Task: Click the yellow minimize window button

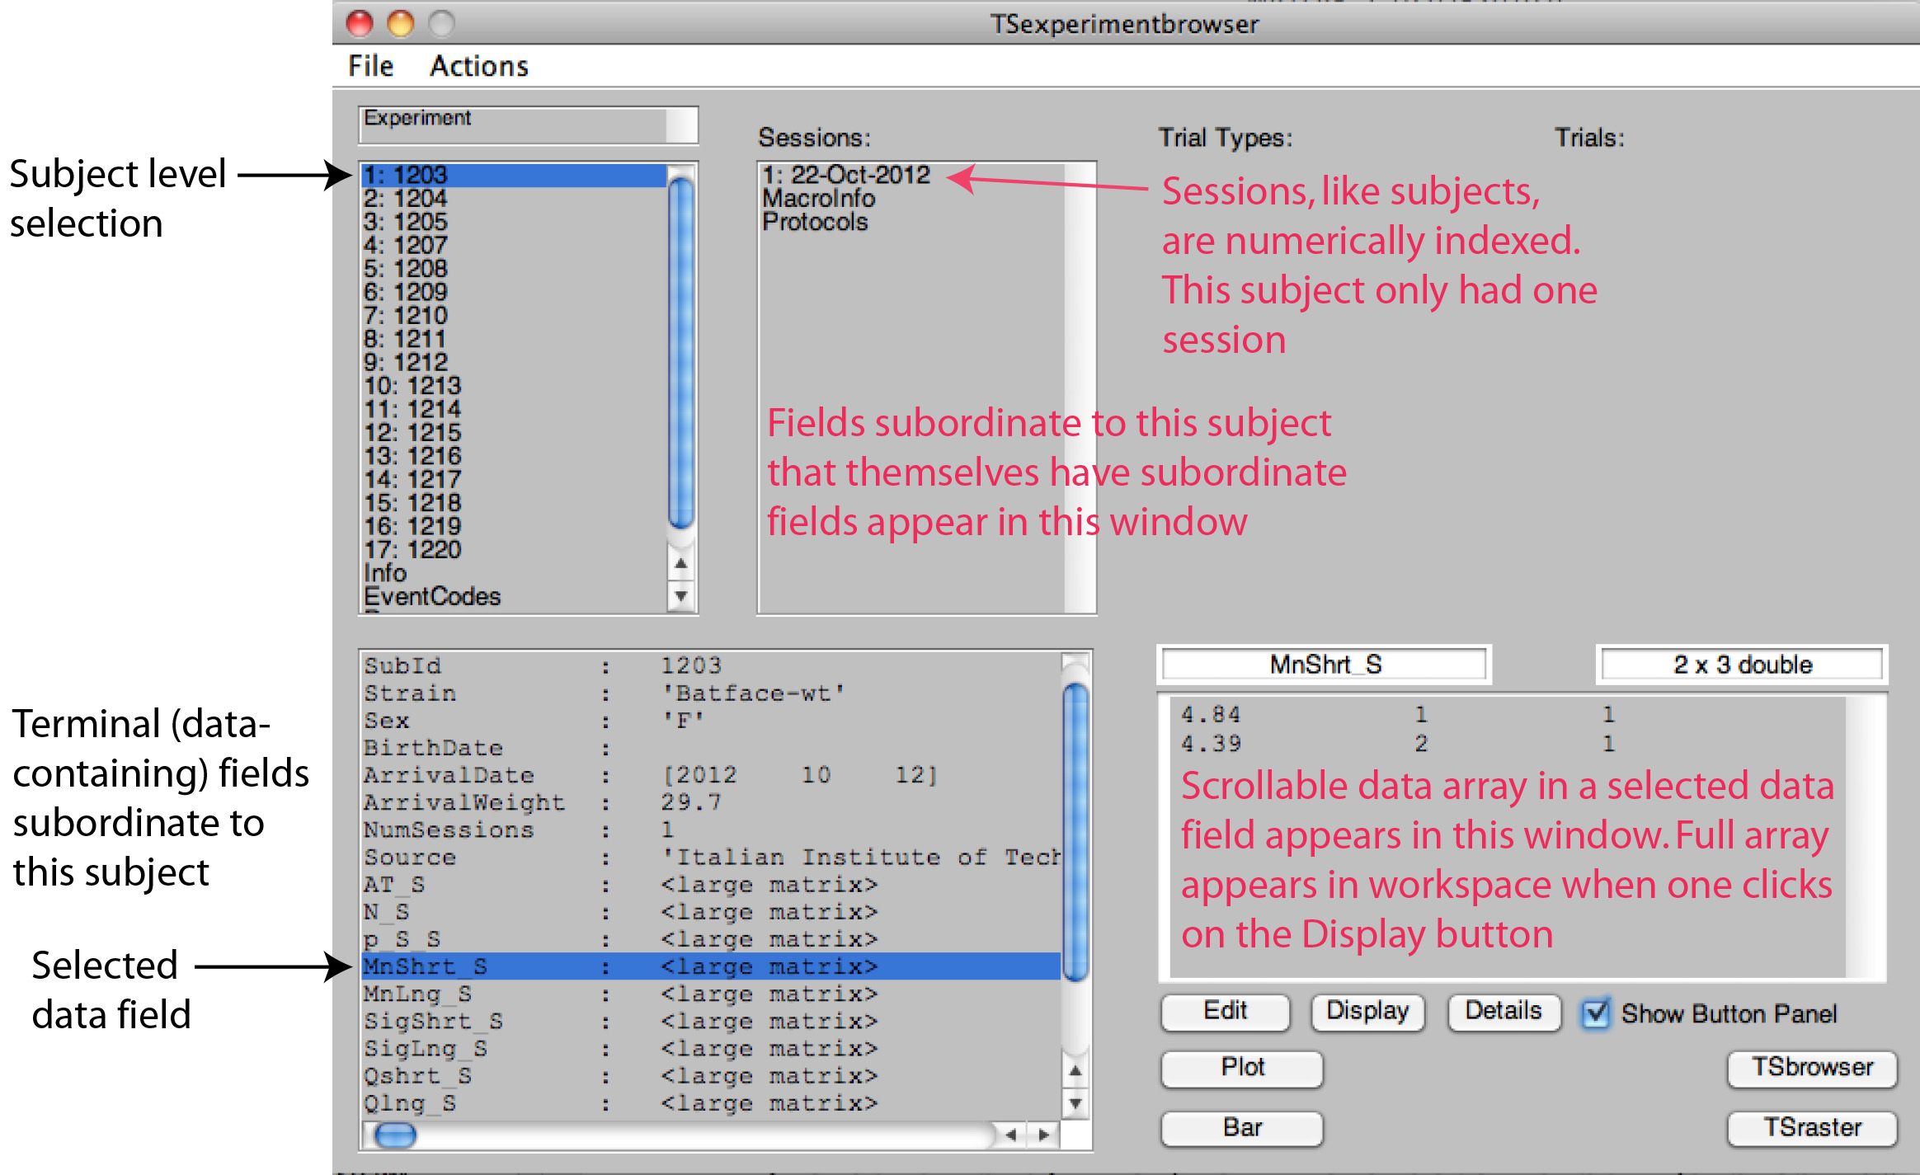Action: point(401,23)
